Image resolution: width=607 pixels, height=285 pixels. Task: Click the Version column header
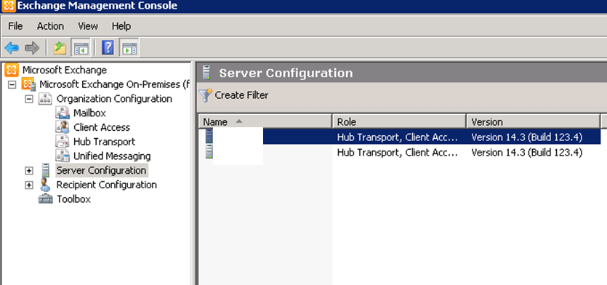click(x=533, y=121)
